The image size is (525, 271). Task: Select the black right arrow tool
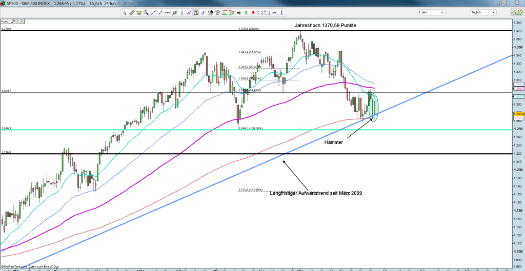click(238, 12)
